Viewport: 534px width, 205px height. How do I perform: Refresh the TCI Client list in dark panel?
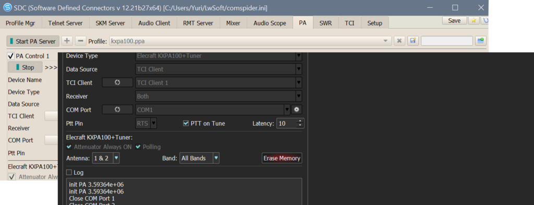point(117,82)
